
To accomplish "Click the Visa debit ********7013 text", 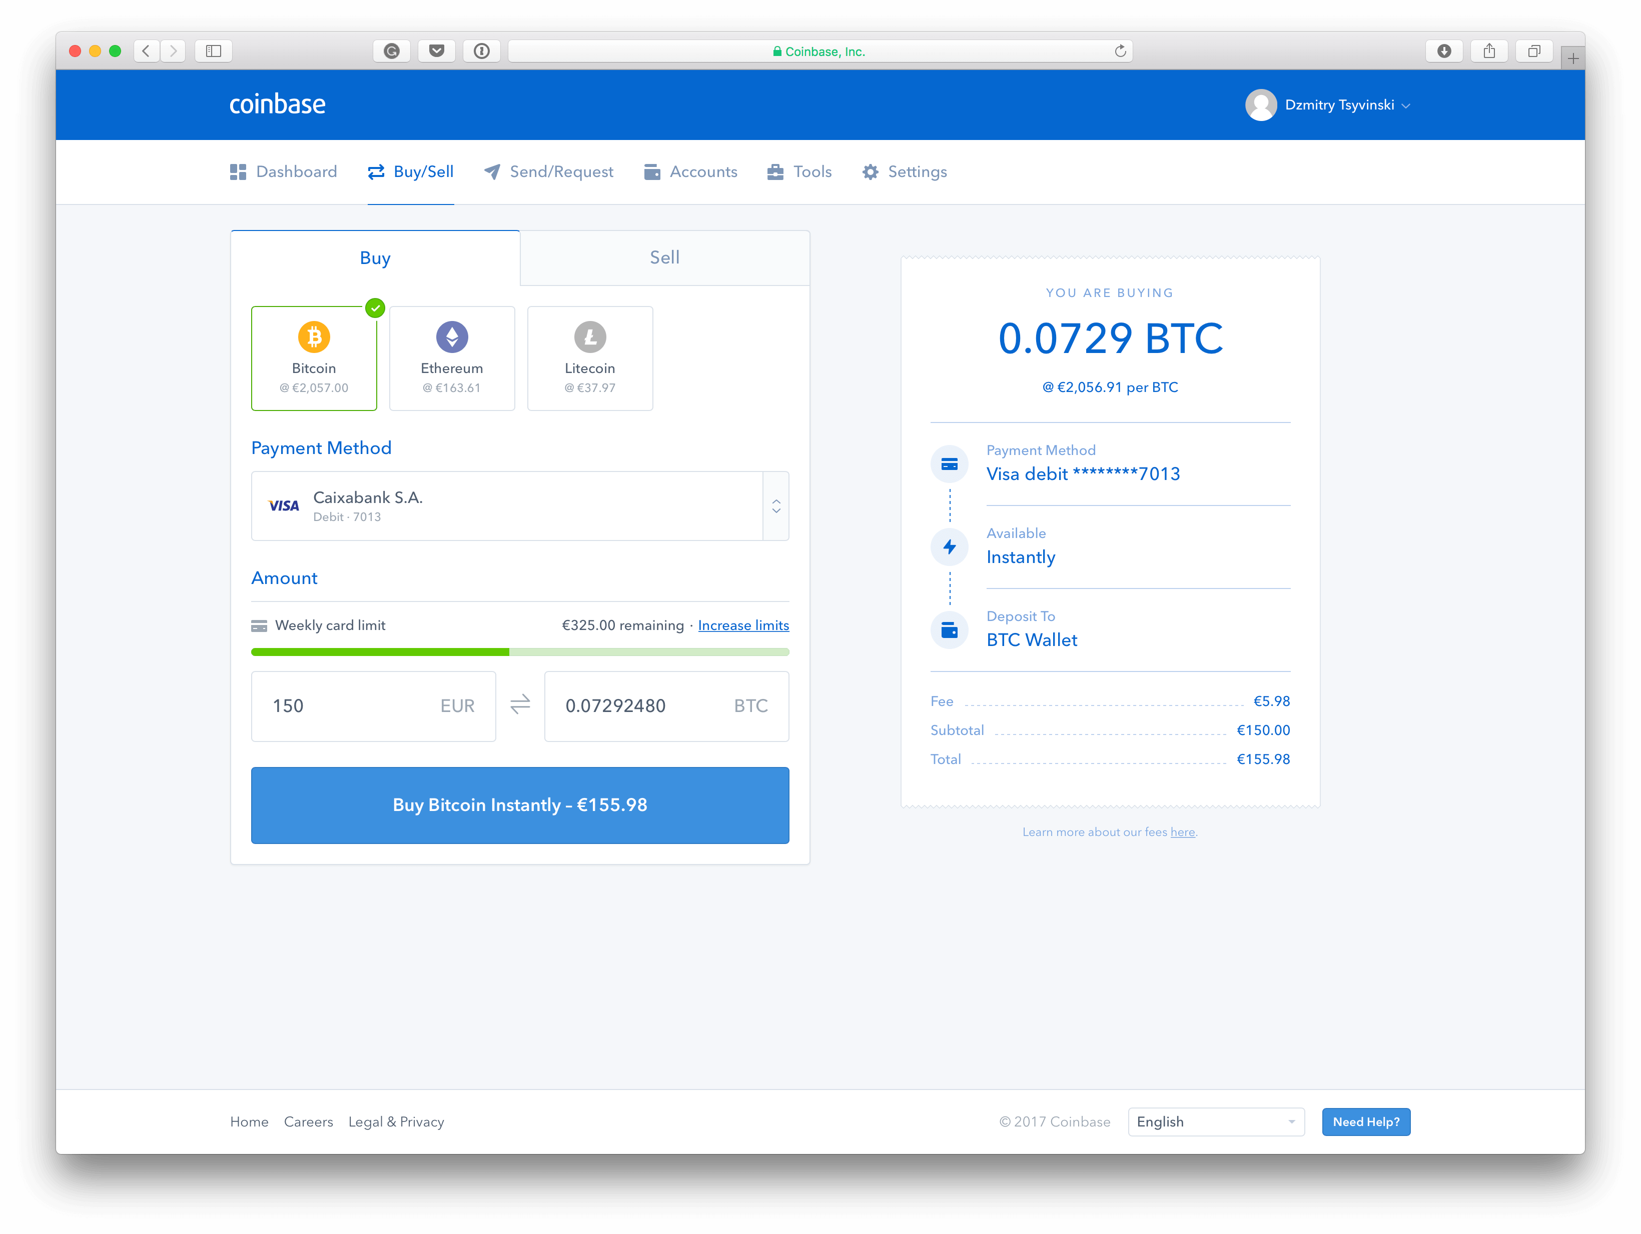I will click(1083, 474).
